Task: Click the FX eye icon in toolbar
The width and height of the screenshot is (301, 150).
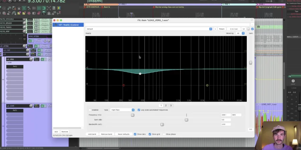Action: coord(44,13)
